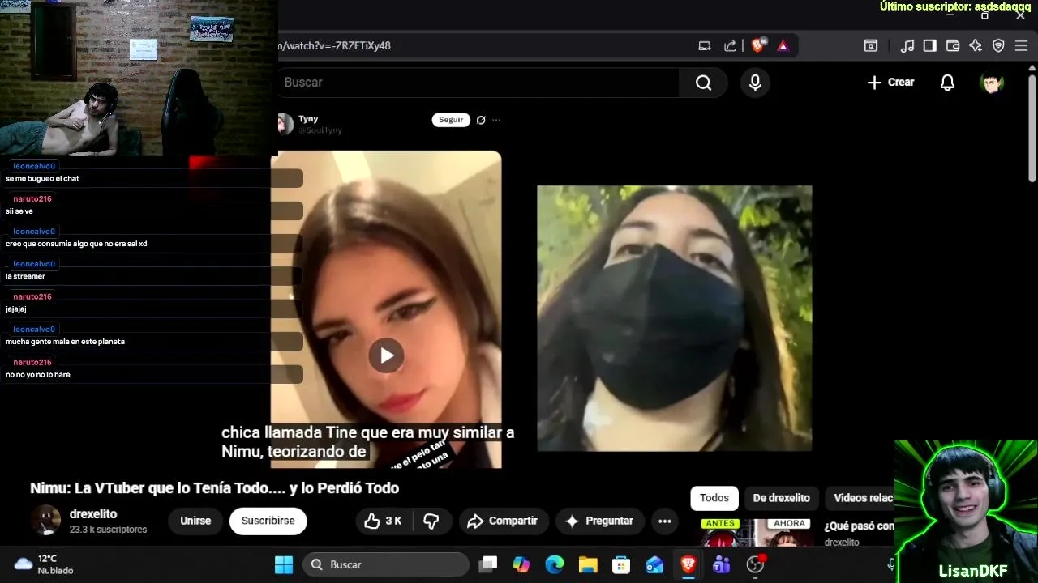Open Brave Rewards triangle icon
Image resolution: width=1038 pixels, height=583 pixels.
point(783,46)
